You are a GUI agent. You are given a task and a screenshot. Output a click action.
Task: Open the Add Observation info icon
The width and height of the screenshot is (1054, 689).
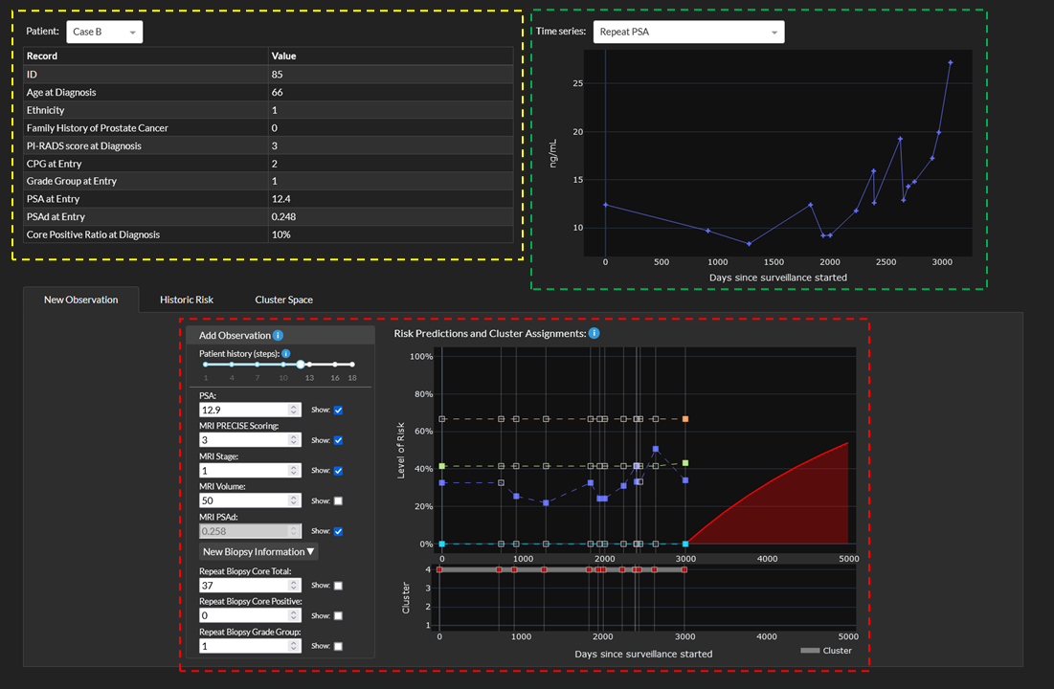pos(278,333)
